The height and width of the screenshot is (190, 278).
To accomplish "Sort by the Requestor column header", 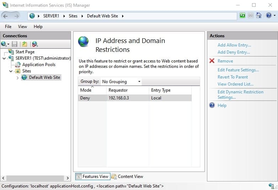I will (x=127, y=90).
